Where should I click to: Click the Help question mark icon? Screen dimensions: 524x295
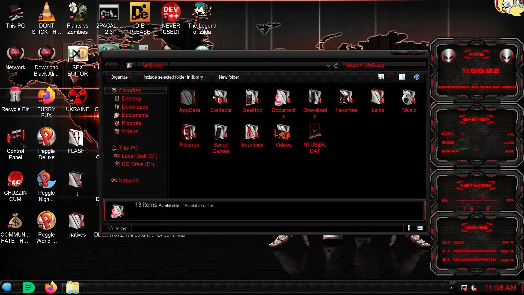(416, 77)
